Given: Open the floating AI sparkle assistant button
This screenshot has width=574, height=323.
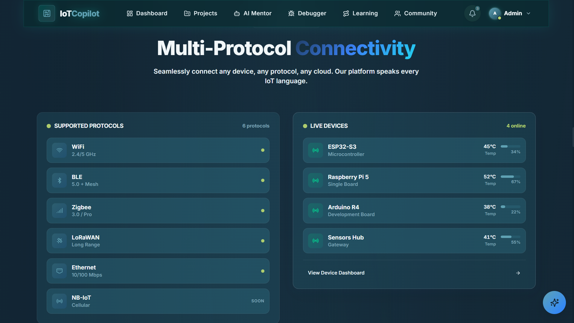Looking at the screenshot, I should click(x=554, y=302).
